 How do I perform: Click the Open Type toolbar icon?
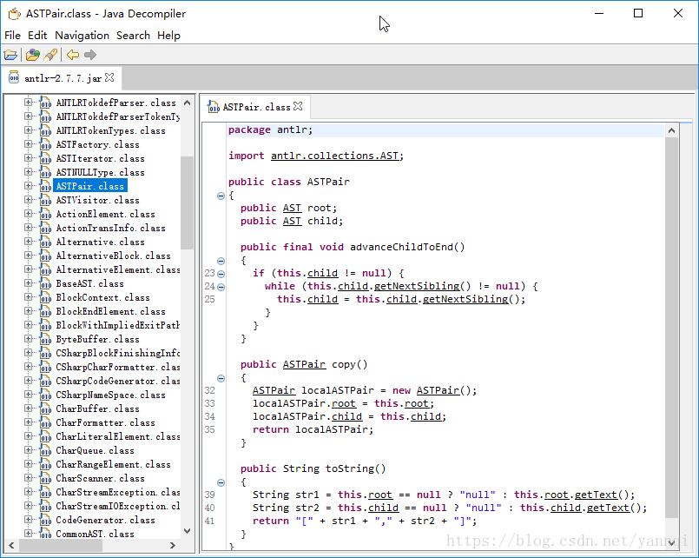point(32,55)
